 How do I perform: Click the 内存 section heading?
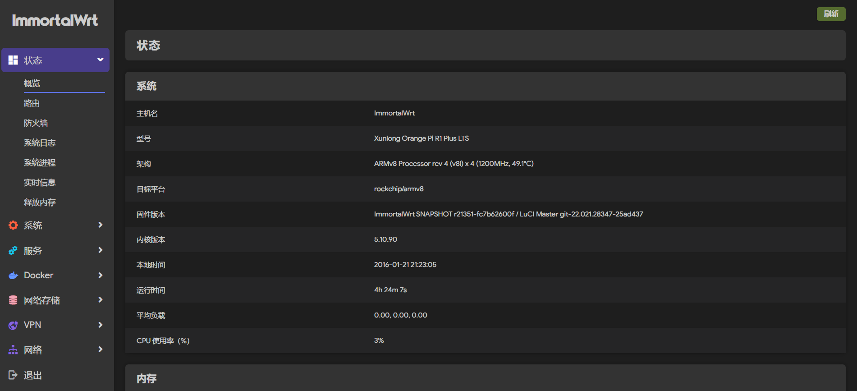click(x=147, y=379)
